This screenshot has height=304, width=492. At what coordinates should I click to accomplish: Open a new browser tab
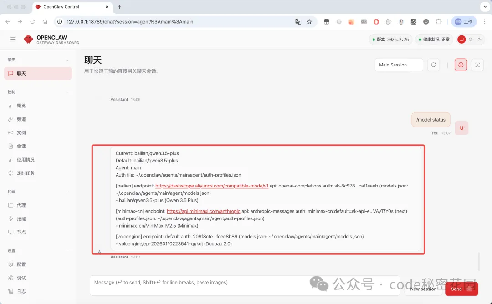click(x=119, y=7)
